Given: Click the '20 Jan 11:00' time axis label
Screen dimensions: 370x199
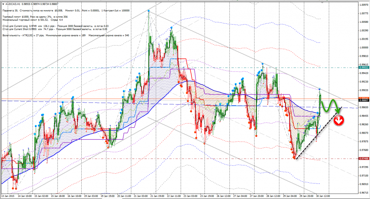Looking at the screenshot, I should coord(124,196).
